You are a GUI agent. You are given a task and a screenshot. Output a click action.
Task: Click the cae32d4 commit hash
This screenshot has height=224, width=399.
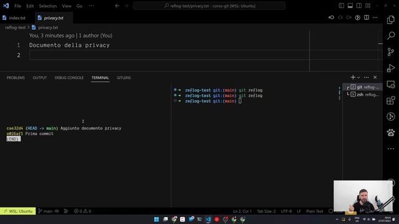pyautogui.click(x=14, y=128)
